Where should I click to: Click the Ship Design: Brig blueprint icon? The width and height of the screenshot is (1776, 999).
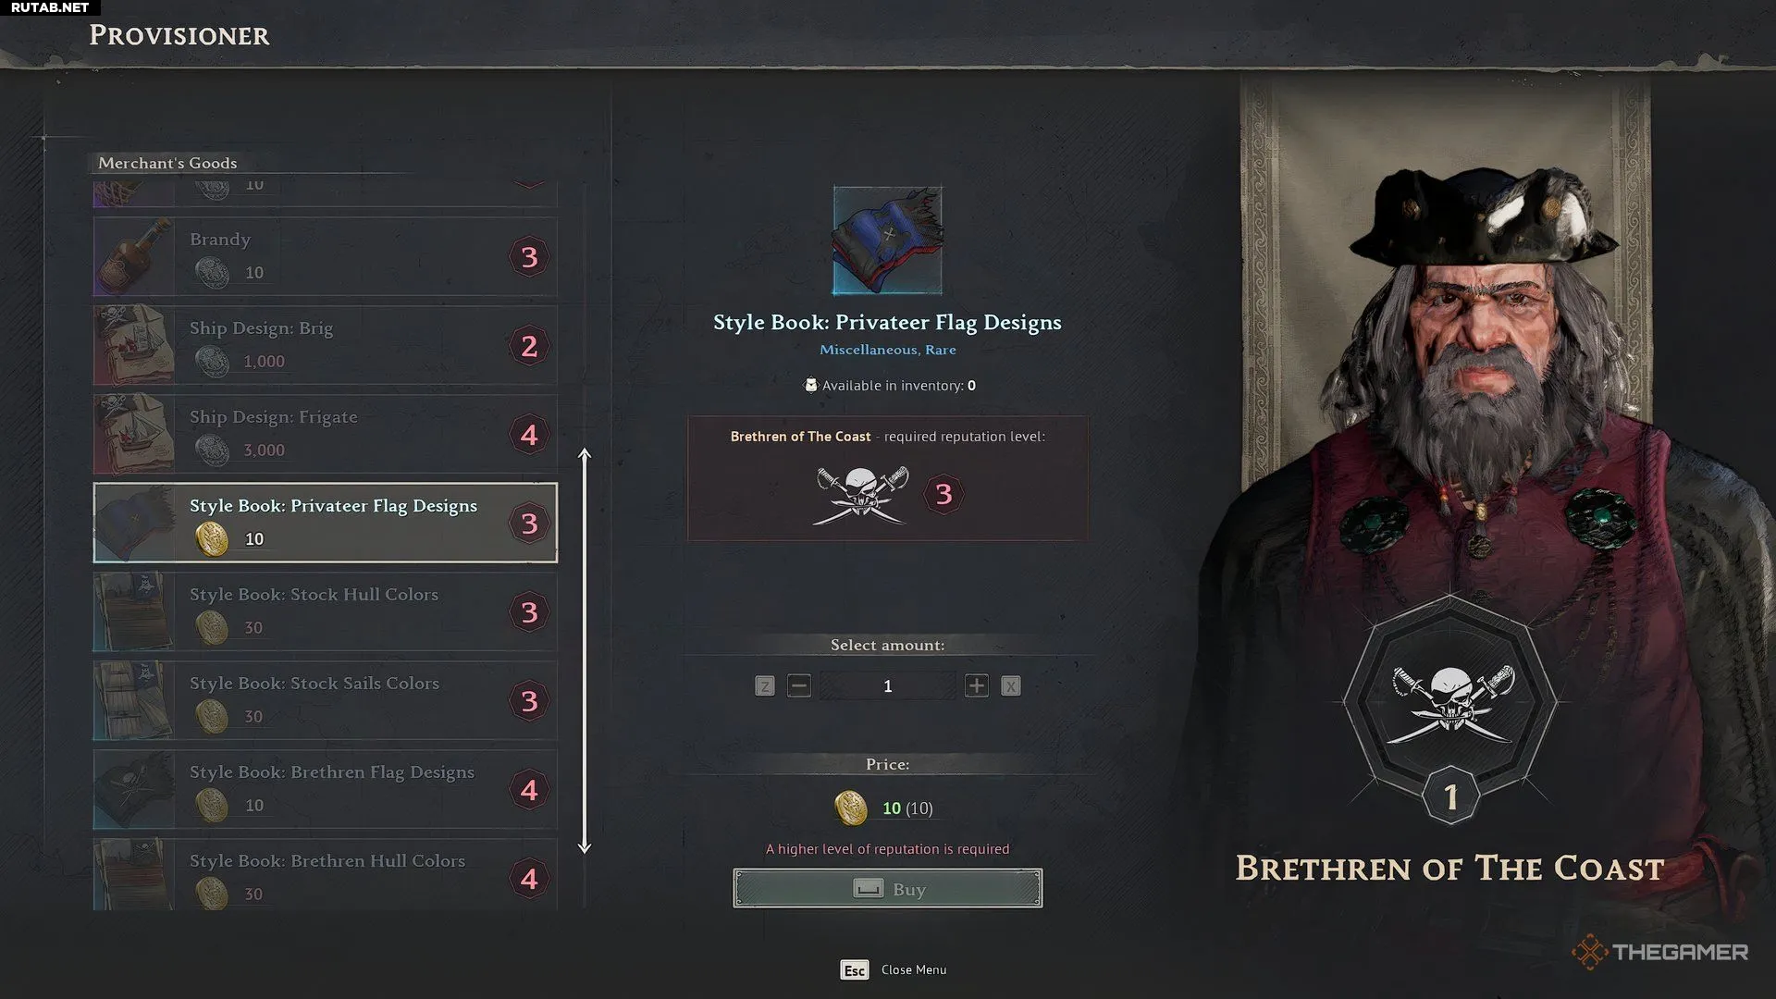pyautogui.click(x=134, y=345)
